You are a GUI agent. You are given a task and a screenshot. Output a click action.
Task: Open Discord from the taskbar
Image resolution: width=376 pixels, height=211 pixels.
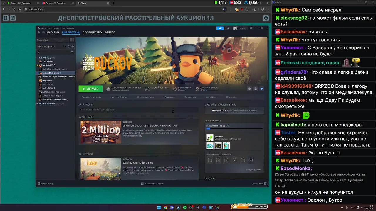pos(172,207)
